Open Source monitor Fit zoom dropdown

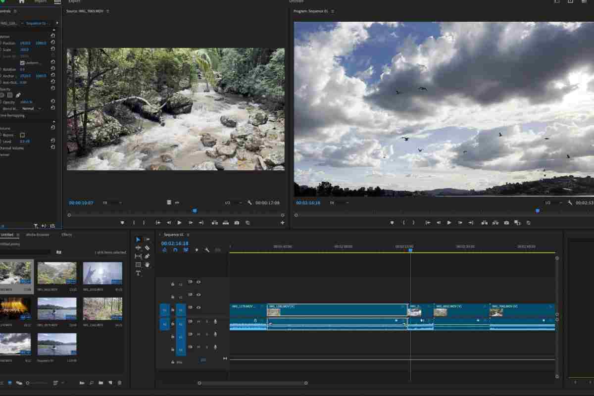click(x=112, y=203)
